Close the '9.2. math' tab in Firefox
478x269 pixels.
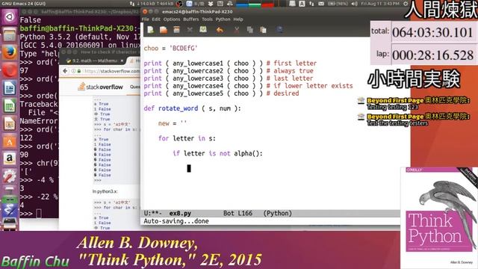pos(122,61)
